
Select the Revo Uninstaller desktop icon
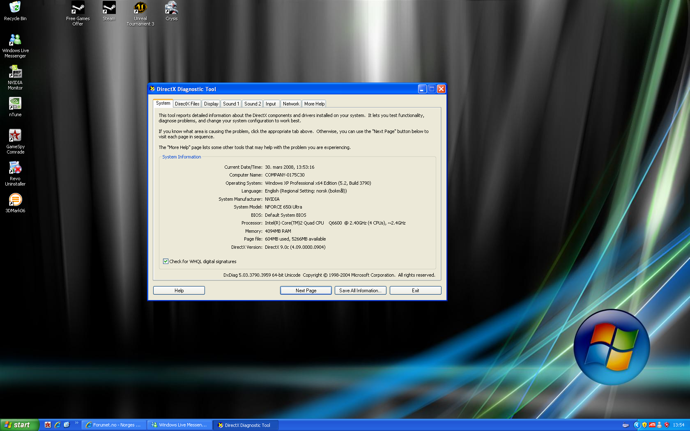click(x=15, y=174)
